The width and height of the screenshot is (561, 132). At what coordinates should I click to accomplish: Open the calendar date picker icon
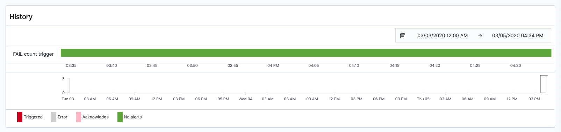[403, 36]
